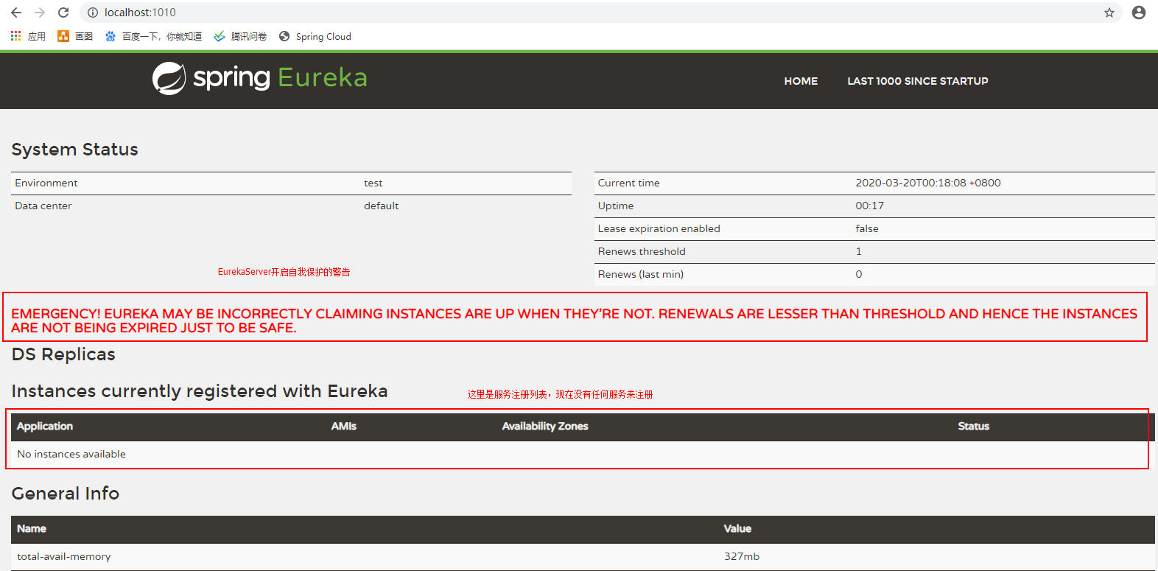1158x571 pixels.
Task: Select the DS Replicas heading
Action: [63, 354]
